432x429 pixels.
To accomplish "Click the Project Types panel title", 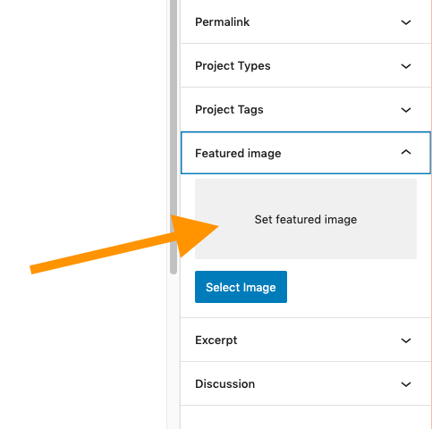I will (x=233, y=66).
